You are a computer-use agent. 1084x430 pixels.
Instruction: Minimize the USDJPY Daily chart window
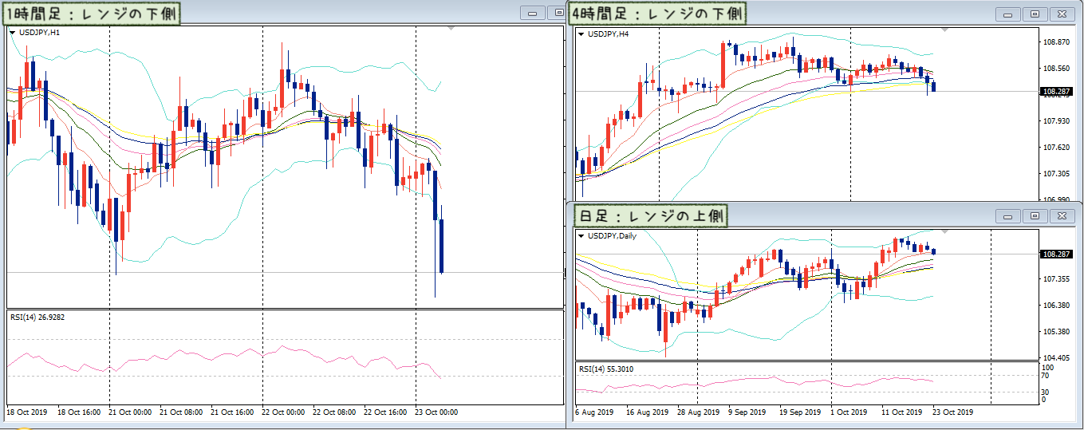pos(1010,216)
